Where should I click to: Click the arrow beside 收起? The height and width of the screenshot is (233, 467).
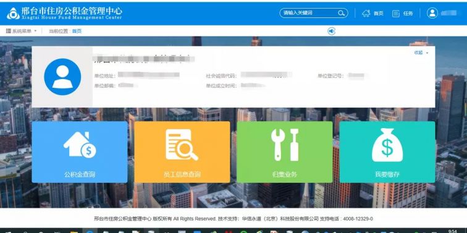(427, 53)
